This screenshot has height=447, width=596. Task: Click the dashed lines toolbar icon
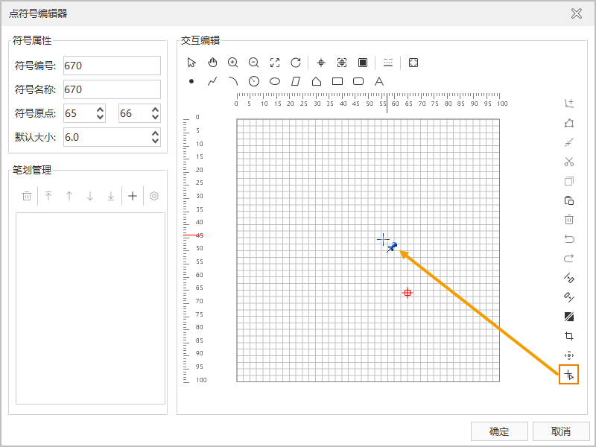(x=388, y=63)
